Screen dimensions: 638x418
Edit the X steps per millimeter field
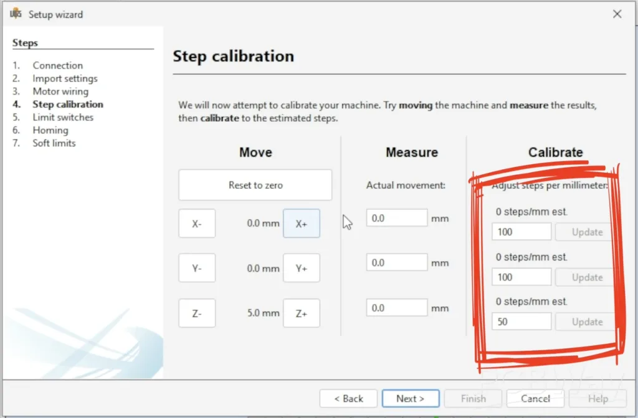(x=521, y=232)
